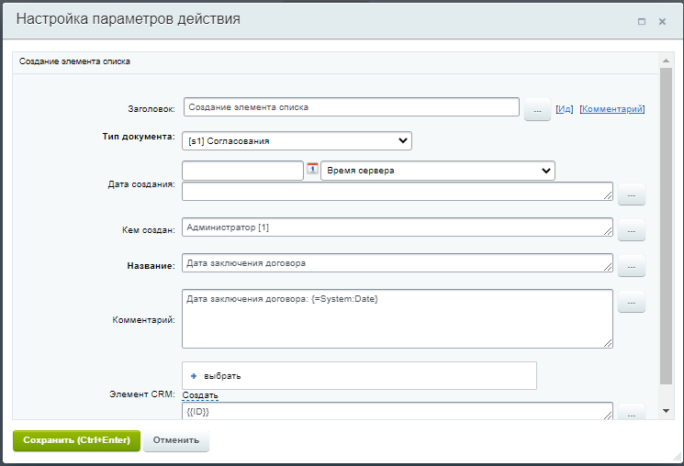The height and width of the screenshot is (466, 684).
Task: Click the Создание элемента списка section header
Action: pyautogui.click(x=74, y=61)
